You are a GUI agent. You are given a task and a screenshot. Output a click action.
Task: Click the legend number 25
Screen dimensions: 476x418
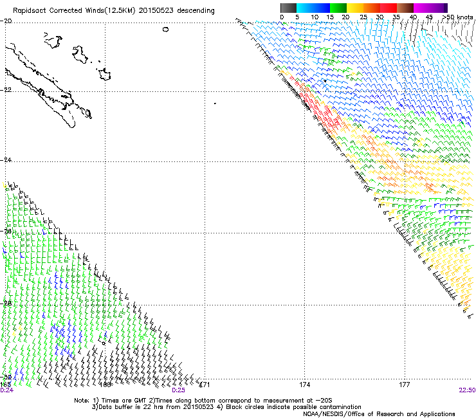363,17
